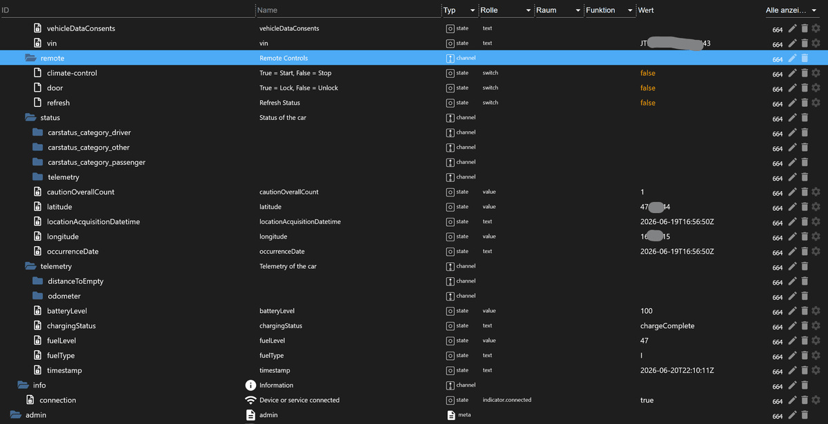
Task: Expand the carstatus_category_other folder
Action: pos(38,148)
